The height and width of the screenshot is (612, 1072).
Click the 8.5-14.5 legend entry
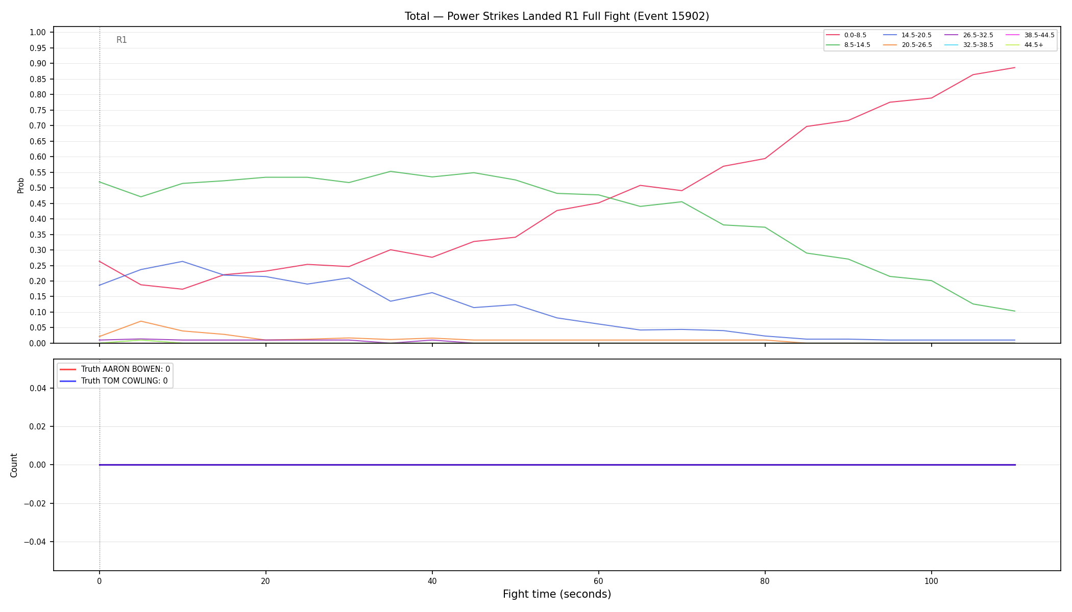tap(848, 45)
